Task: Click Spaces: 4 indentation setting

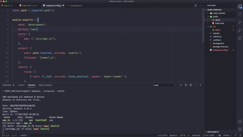Action: (174, 135)
